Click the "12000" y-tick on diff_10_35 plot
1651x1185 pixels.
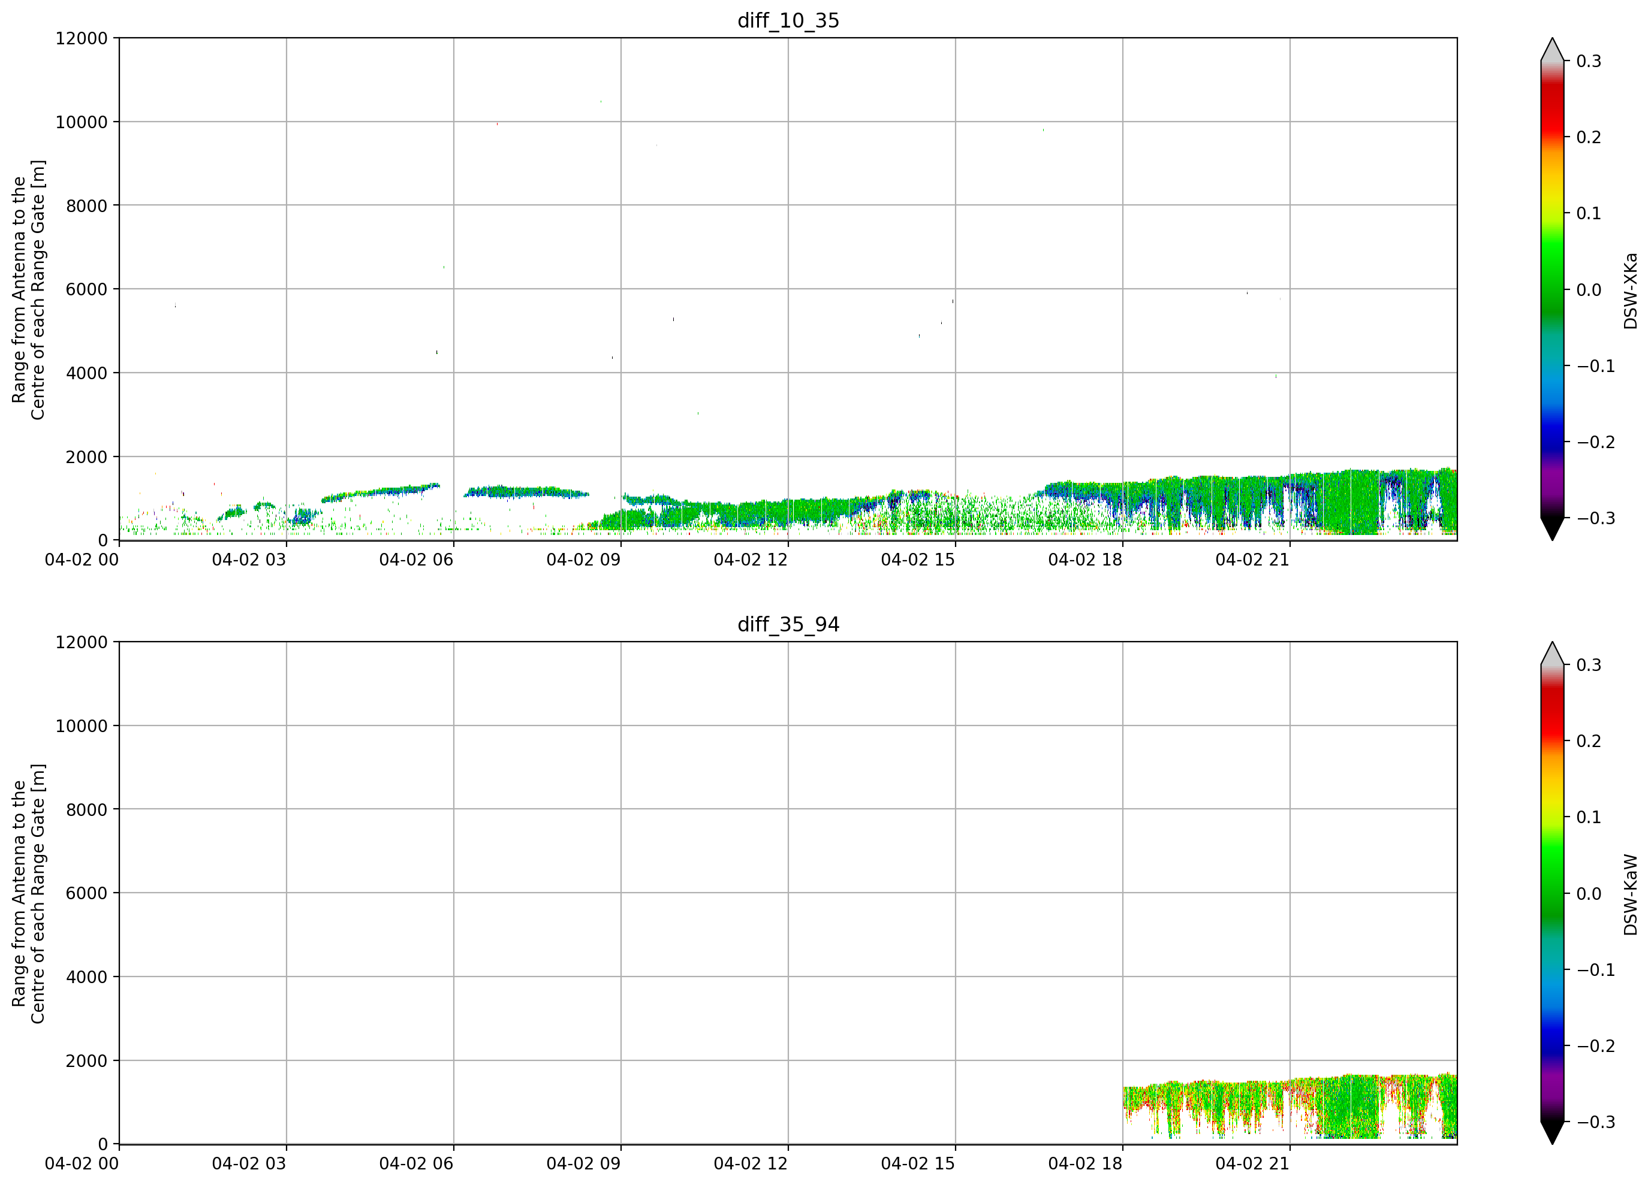click(x=82, y=38)
